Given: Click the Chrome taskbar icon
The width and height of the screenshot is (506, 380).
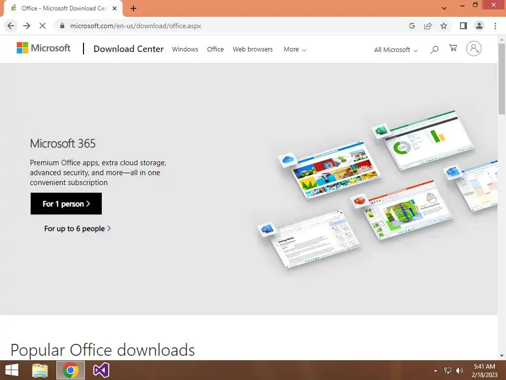Looking at the screenshot, I should pos(71,370).
